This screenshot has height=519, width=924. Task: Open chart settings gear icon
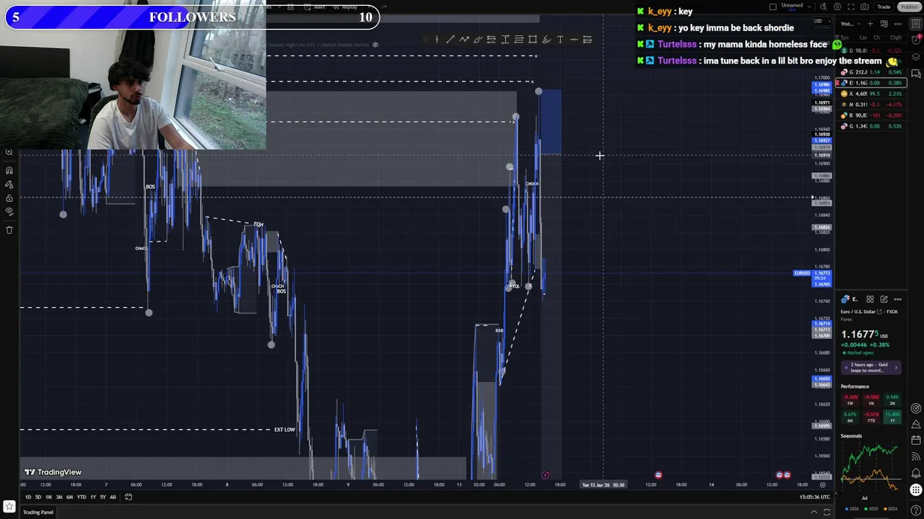(x=837, y=6)
